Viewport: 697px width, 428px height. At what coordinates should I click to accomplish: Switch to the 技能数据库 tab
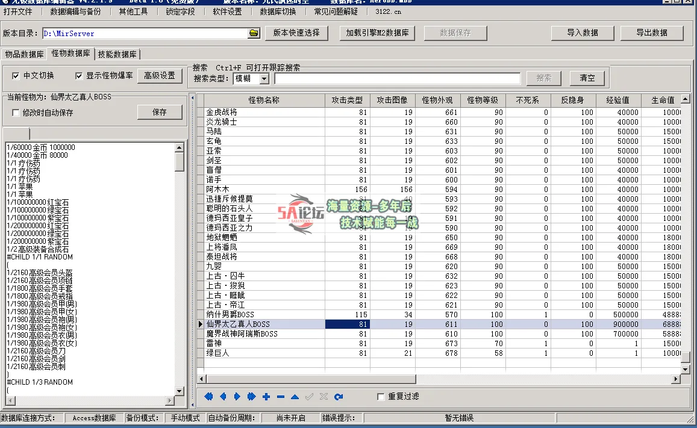pos(117,54)
